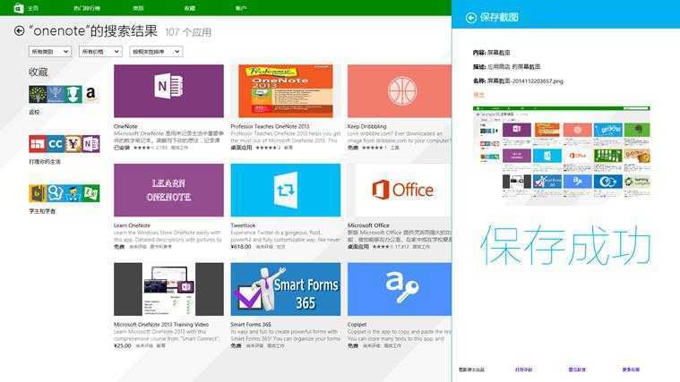Click the blue Q chat icon in the third collection
The width and height of the screenshot is (680, 382).
coord(56,193)
